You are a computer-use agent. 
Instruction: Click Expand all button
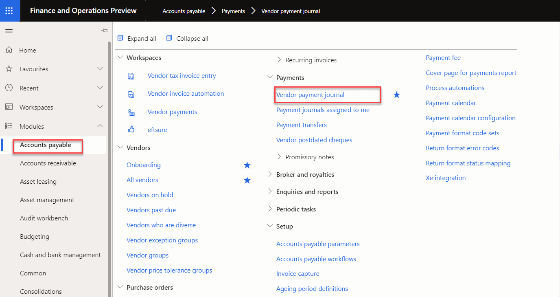pos(137,38)
